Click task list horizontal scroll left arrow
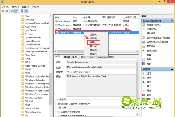The width and height of the screenshot is (175, 117). (55, 51)
